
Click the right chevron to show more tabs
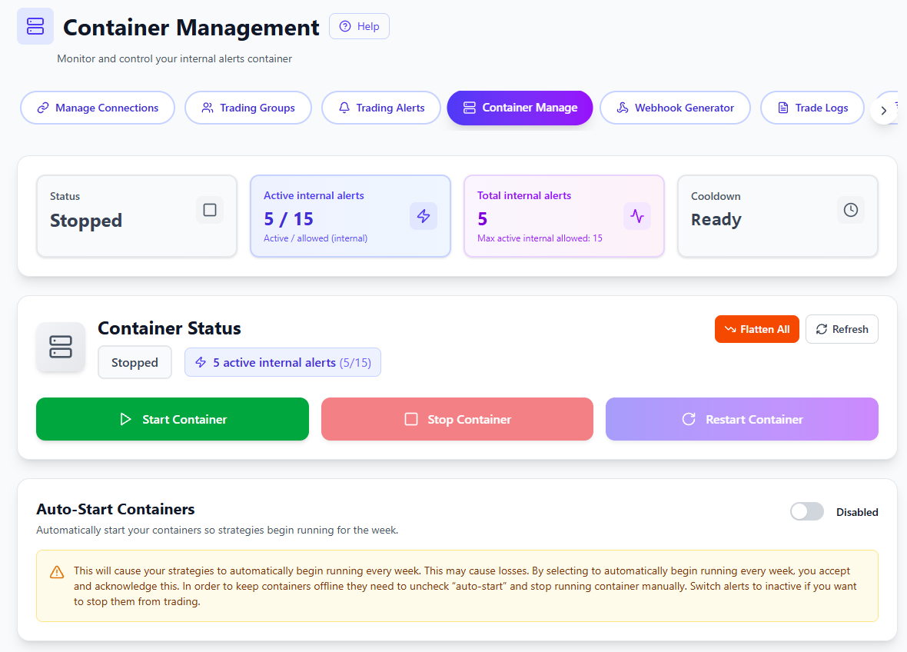point(883,111)
